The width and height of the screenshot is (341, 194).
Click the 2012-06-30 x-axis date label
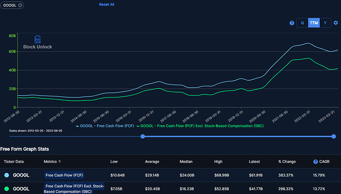[11, 116]
